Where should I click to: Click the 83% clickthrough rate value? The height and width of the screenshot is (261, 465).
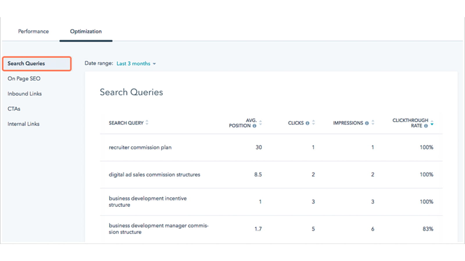coord(428,229)
